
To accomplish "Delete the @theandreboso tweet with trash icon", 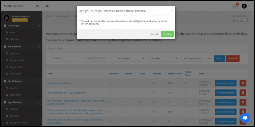I will pos(243,93).
